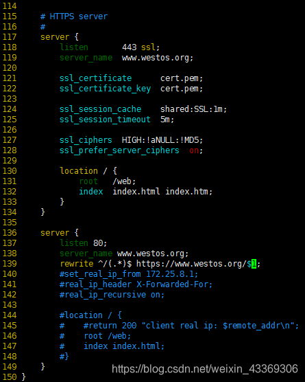Click 'shared:SSL:1m;' value
Image resolution: width=305 pixels, height=382 pixels.
point(193,109)
